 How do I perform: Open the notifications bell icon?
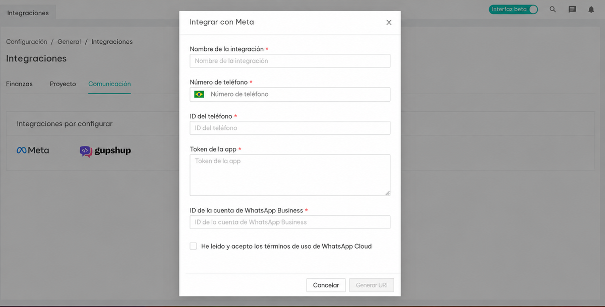pos(591,9)
